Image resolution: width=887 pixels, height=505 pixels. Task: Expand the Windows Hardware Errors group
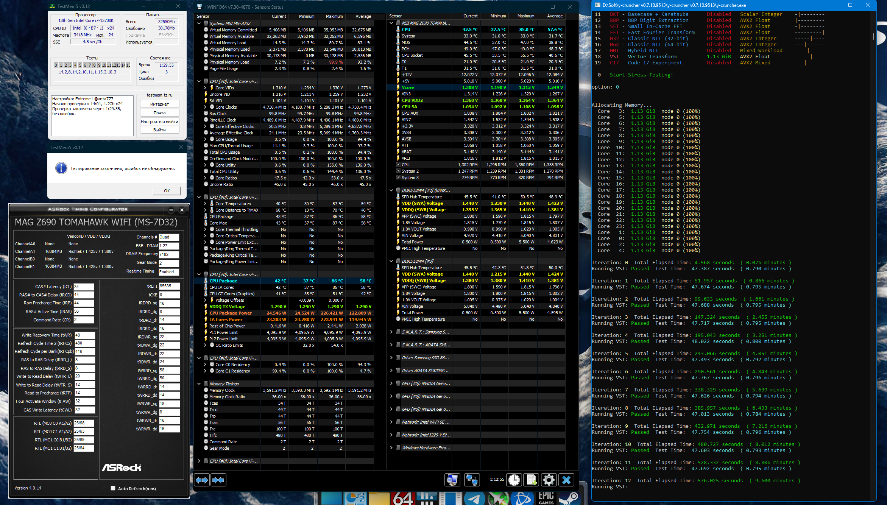pos(391,448)
